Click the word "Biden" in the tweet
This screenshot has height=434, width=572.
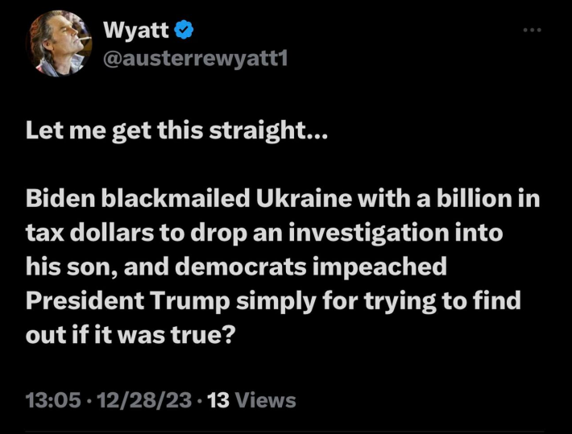(60, 200)
